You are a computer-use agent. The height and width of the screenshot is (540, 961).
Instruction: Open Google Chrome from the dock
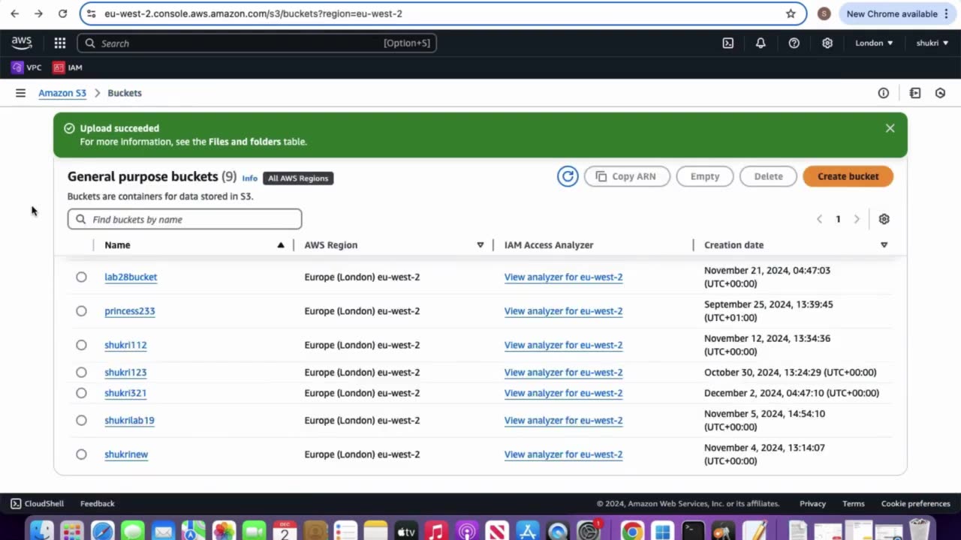point(632,531)
